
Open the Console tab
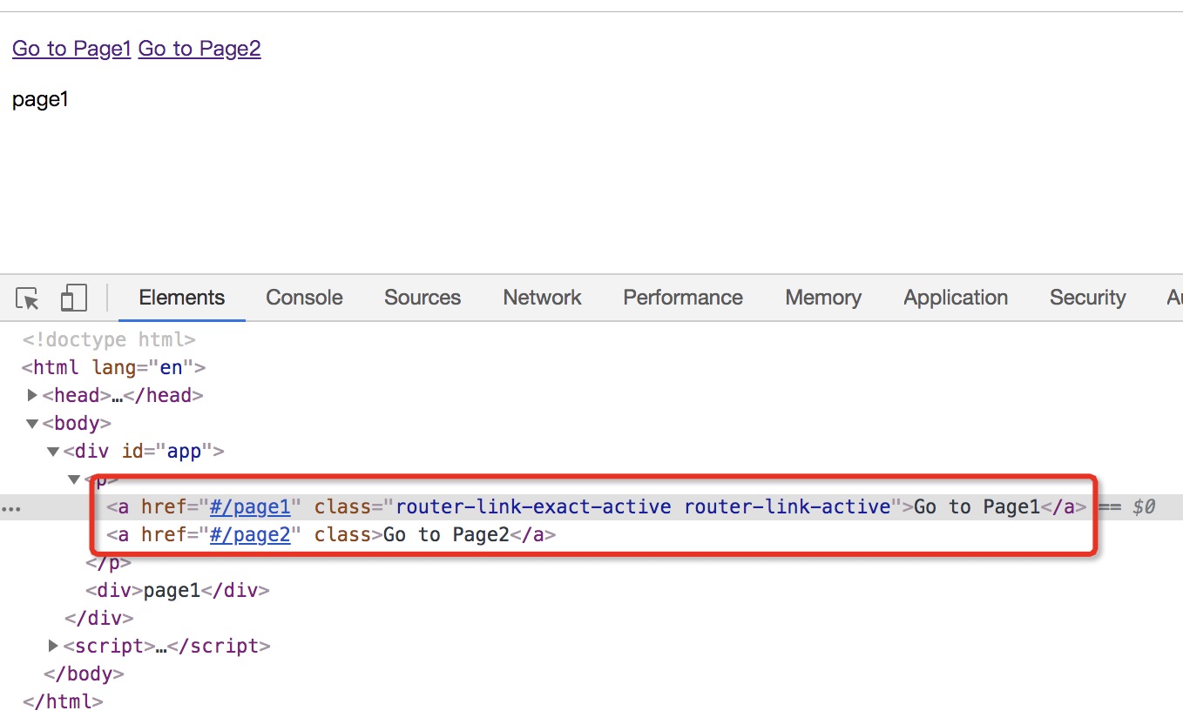304,298
